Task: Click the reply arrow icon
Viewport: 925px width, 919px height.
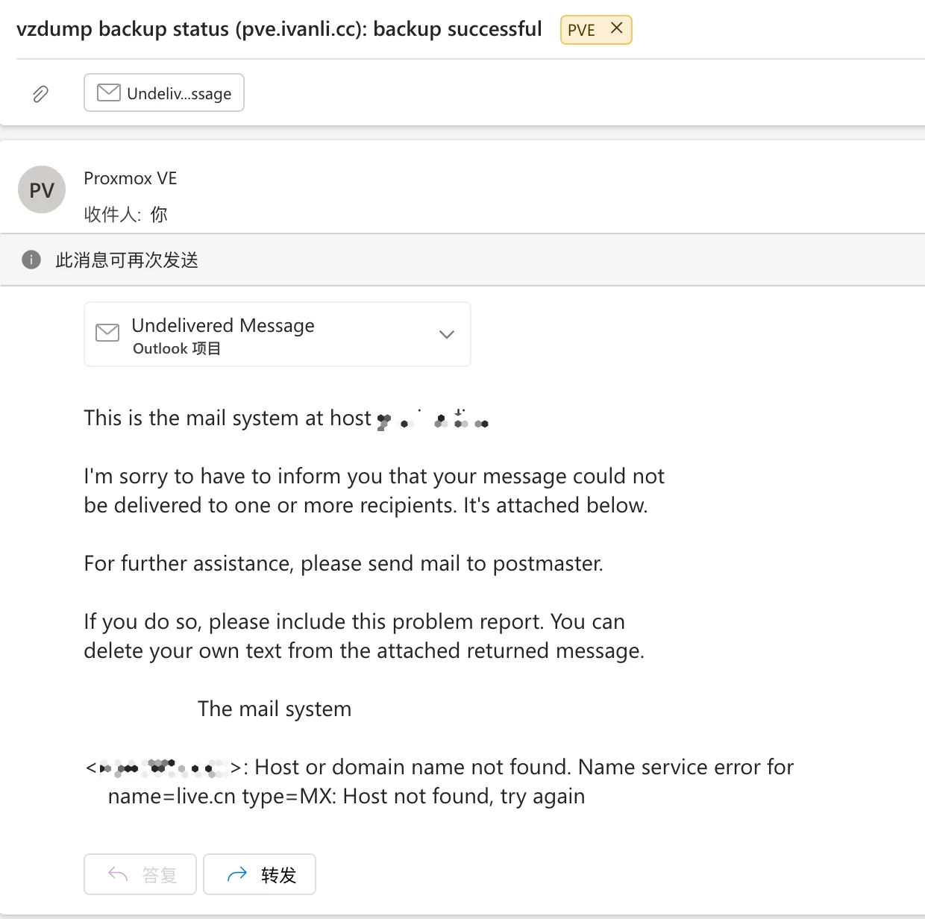Action: tap(118, 873)
